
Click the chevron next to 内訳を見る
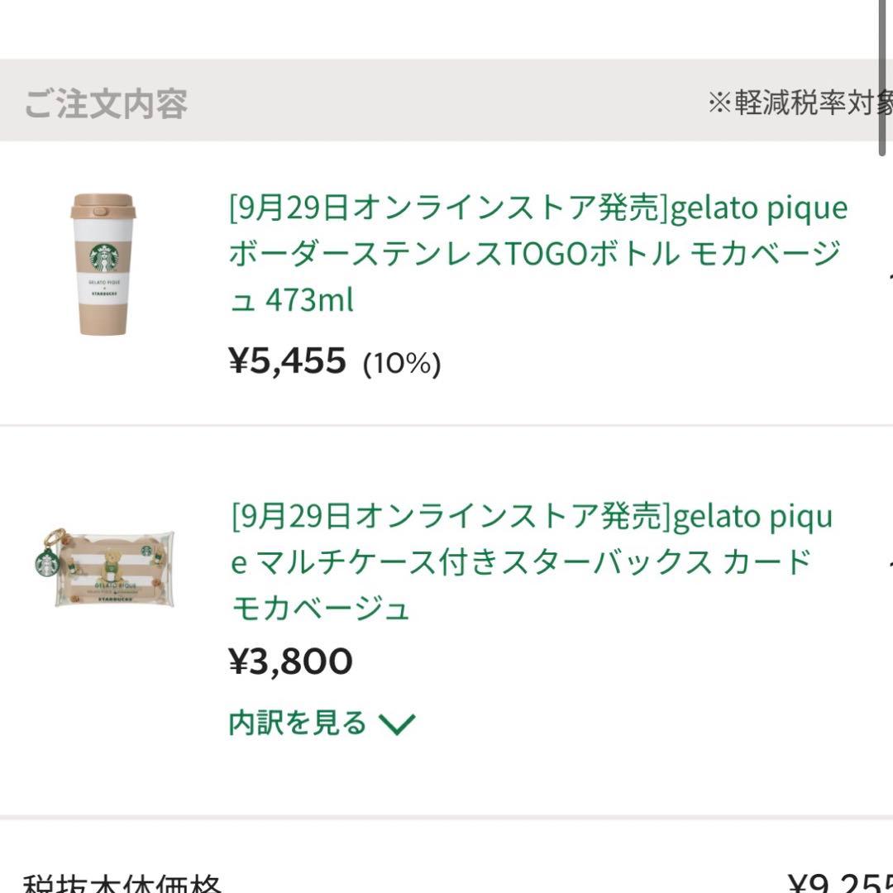[397, 722]
